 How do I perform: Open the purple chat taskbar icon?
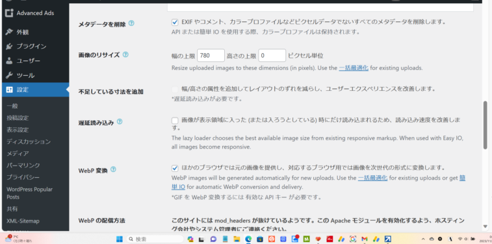tap(213, 239)
